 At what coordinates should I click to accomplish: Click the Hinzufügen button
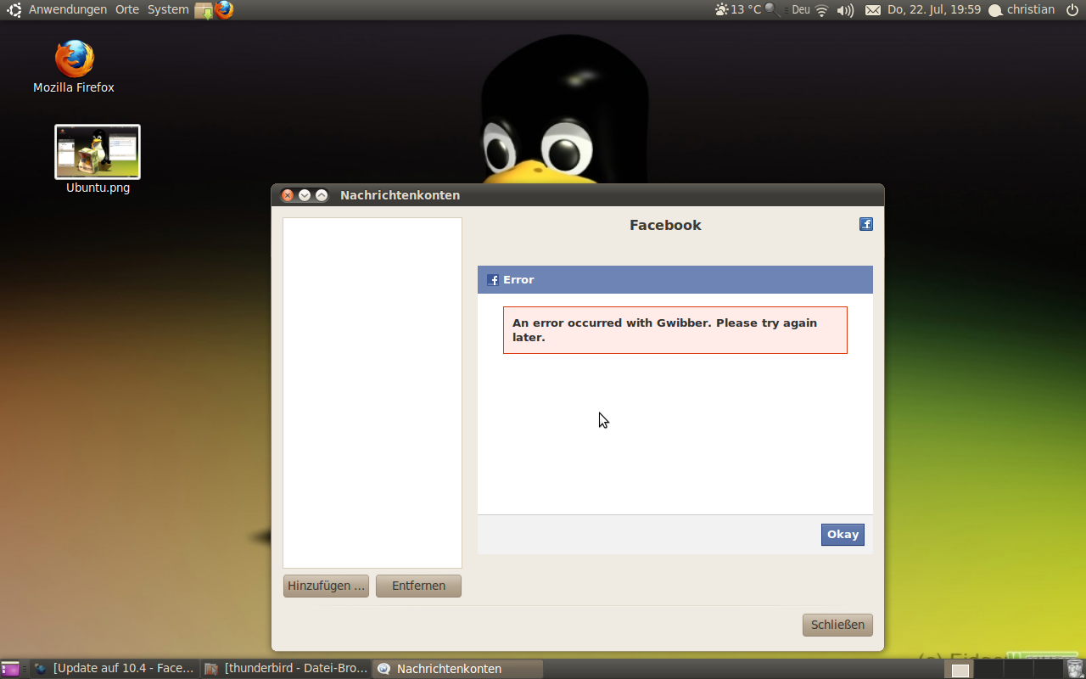[x=326, y=586]
